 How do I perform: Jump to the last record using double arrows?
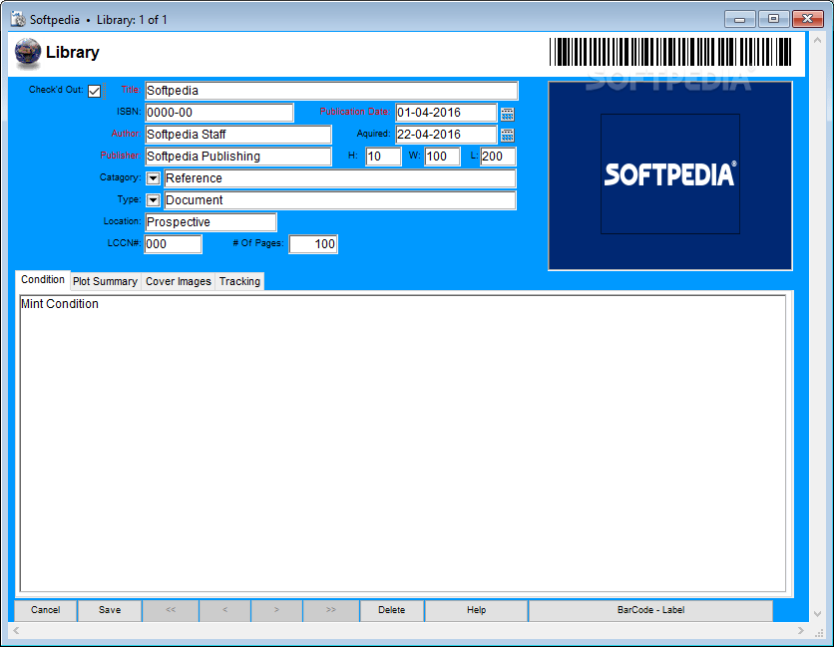click(x=330, y=610)
